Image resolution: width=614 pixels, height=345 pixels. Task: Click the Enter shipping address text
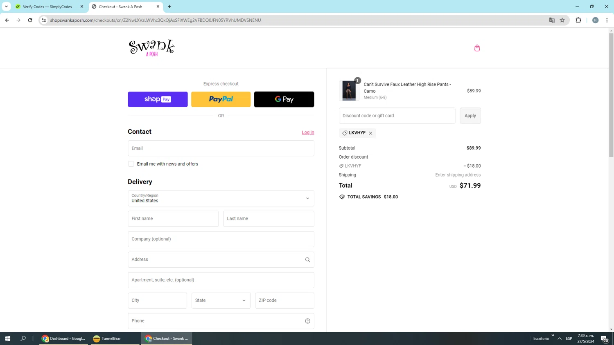point(458,175)
